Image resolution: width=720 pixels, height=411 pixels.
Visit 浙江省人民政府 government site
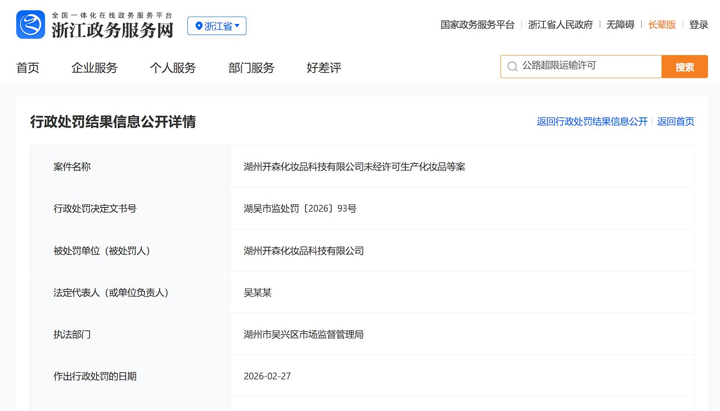click(560, 25)
